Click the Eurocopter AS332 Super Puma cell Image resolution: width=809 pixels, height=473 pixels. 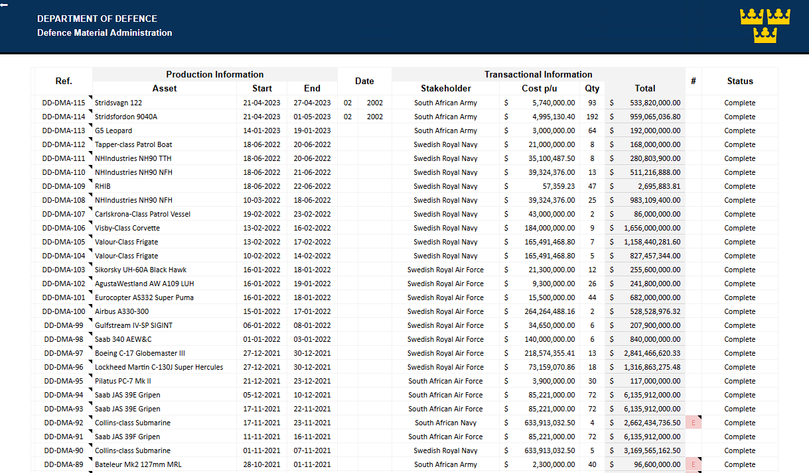click(x=165, y=297)
